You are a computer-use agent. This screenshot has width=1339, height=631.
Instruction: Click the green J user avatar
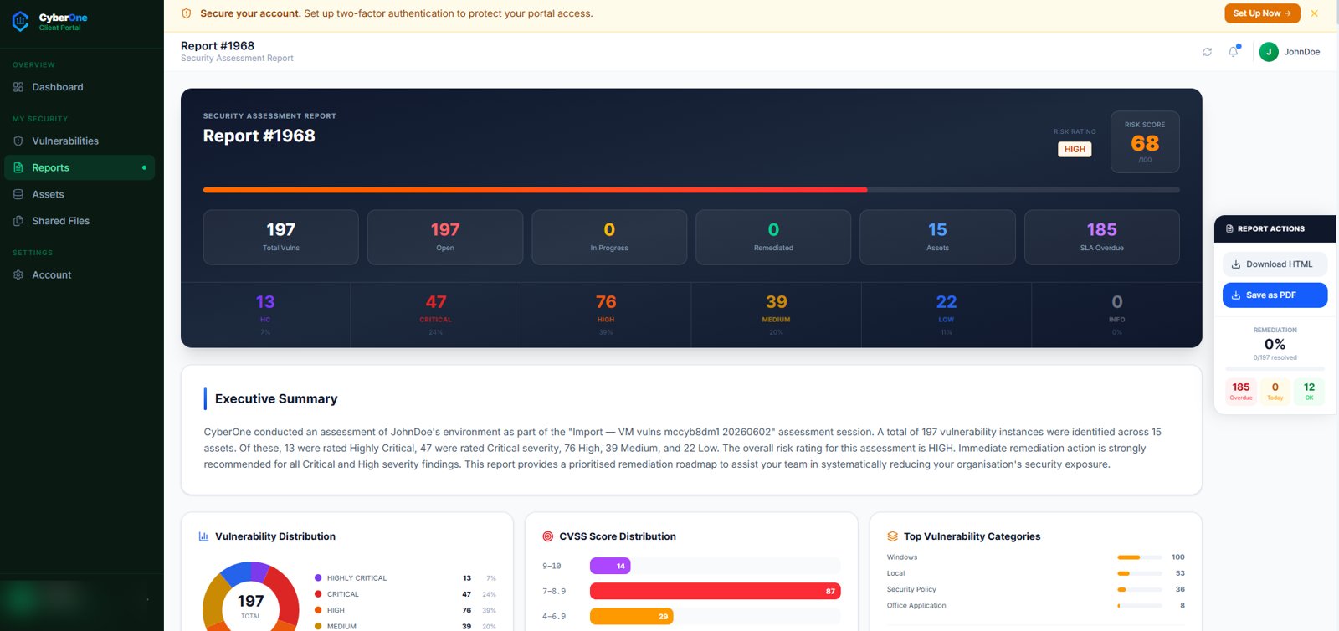click(1269, 52)
